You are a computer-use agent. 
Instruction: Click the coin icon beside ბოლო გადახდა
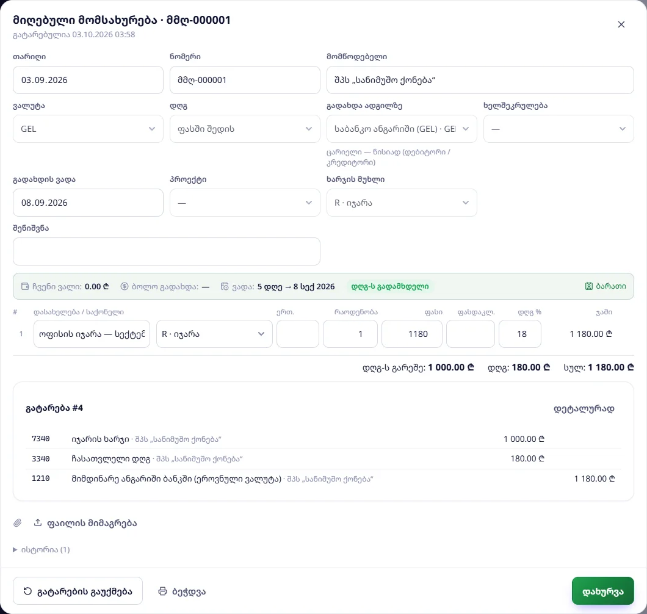(x=124, y=286)
